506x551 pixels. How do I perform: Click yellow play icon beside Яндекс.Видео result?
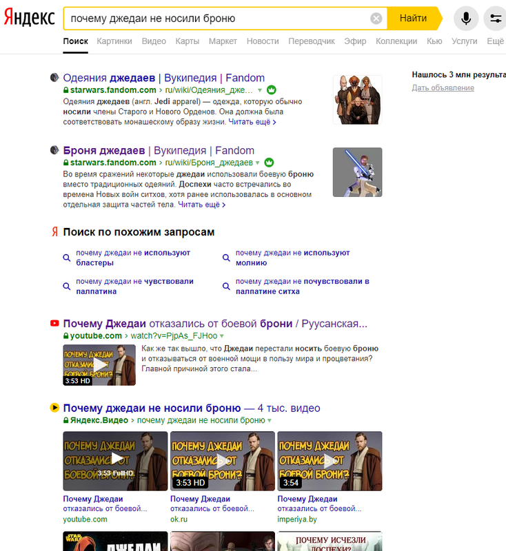[x=54, y=408]
